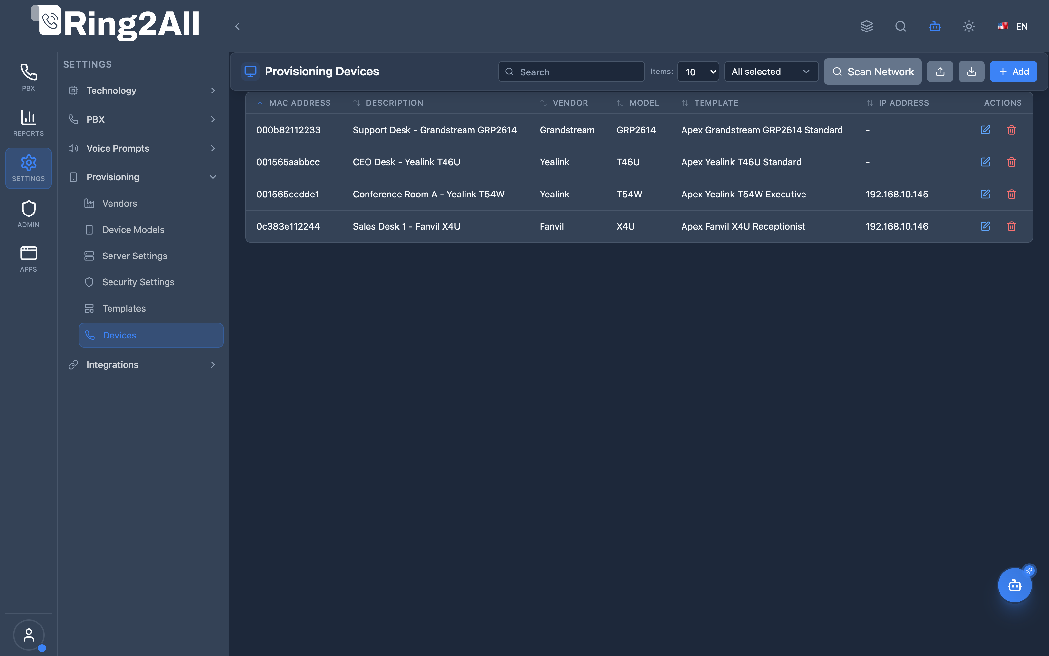Go to Security Settings page
The width and height of the screenshot is (1049, 656).
pyautogui.click(x=151, y=282)
